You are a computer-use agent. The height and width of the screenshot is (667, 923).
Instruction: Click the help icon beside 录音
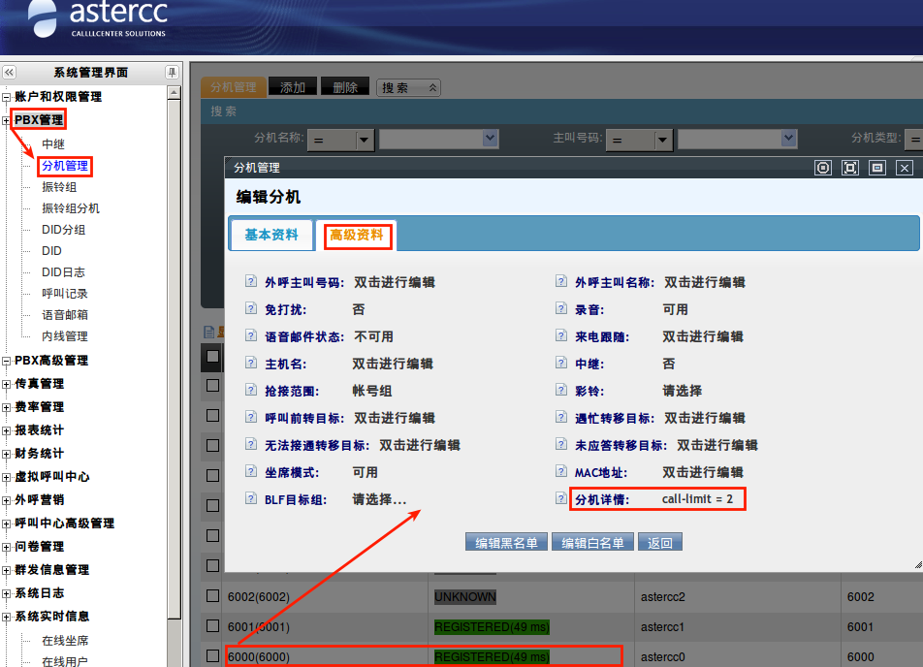[x=560, y=309]
